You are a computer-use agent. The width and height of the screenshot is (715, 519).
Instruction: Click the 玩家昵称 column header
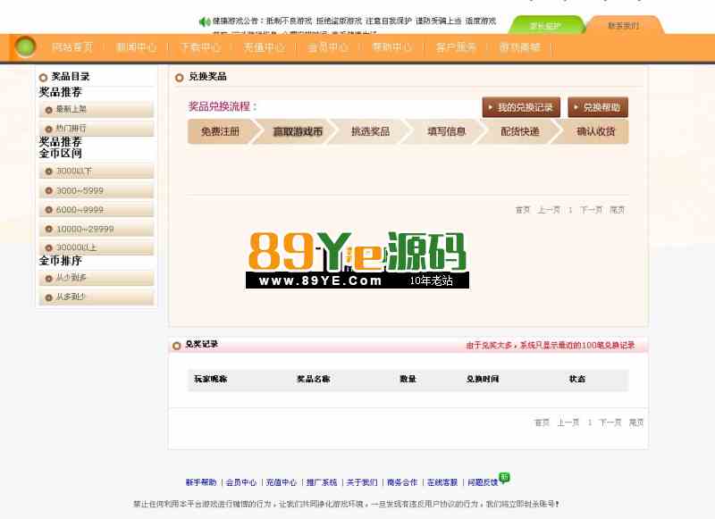[210, 379]
